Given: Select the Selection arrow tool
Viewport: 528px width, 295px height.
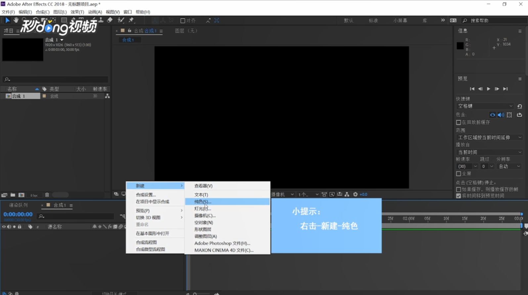Looking at the screenshot, I should tap(7, 20).
